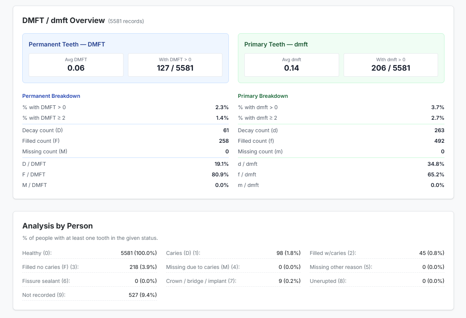Viewport: 466px width, 318px height.
Task: Select the Avg DMFT 0.06 stat card
Action: tap(76, 65)
